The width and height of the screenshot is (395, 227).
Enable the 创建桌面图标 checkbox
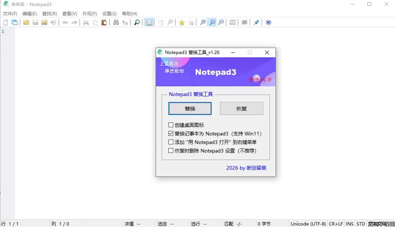coord(171,125)
